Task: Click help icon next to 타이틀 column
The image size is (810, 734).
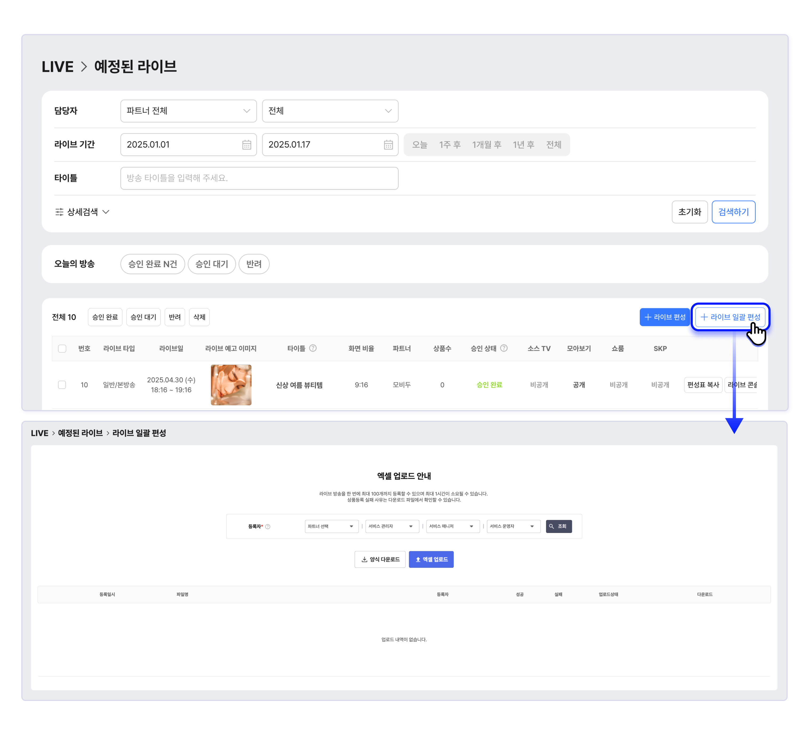Action: 313,348
